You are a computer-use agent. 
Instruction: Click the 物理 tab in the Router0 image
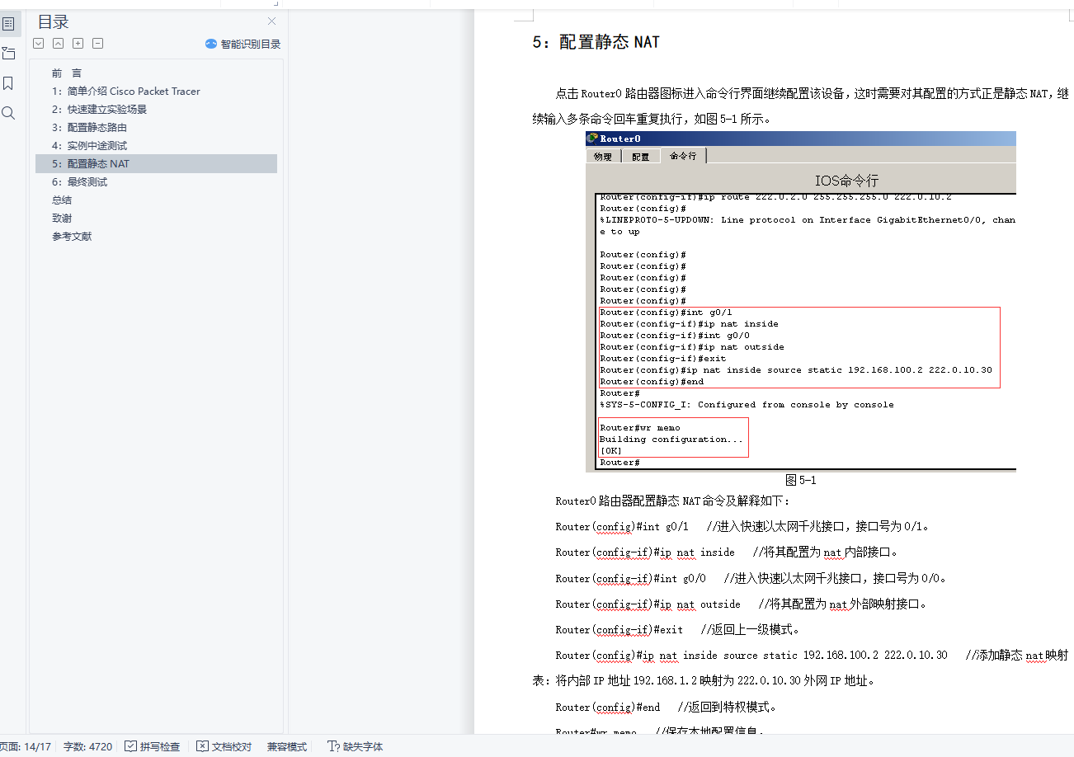(603, 156)
